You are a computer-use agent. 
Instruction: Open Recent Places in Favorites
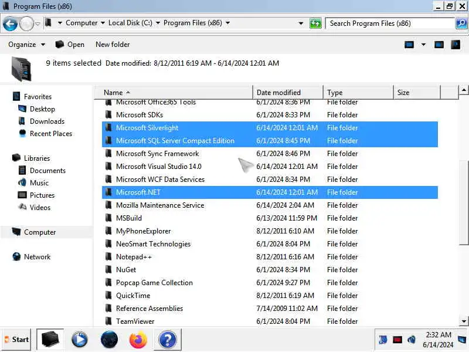[51, 134]
